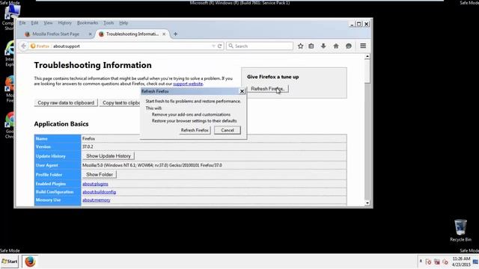479x269 pixels.
Task: Select the version value 37.0.2
Action: click(88, 146)
